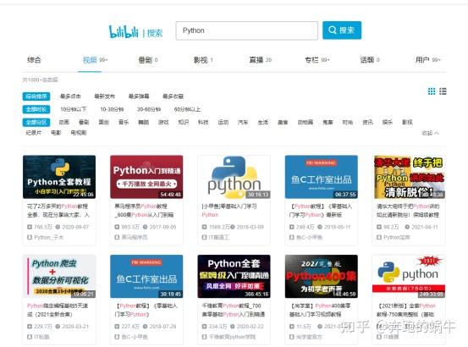Click uploader icon next to Python_子木

(x=30, y=238)
